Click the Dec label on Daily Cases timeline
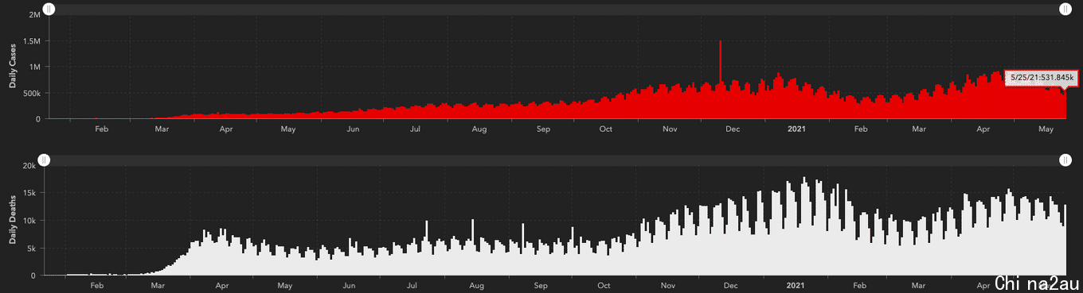The image size is (1083, 293). (x=731, y=128)
